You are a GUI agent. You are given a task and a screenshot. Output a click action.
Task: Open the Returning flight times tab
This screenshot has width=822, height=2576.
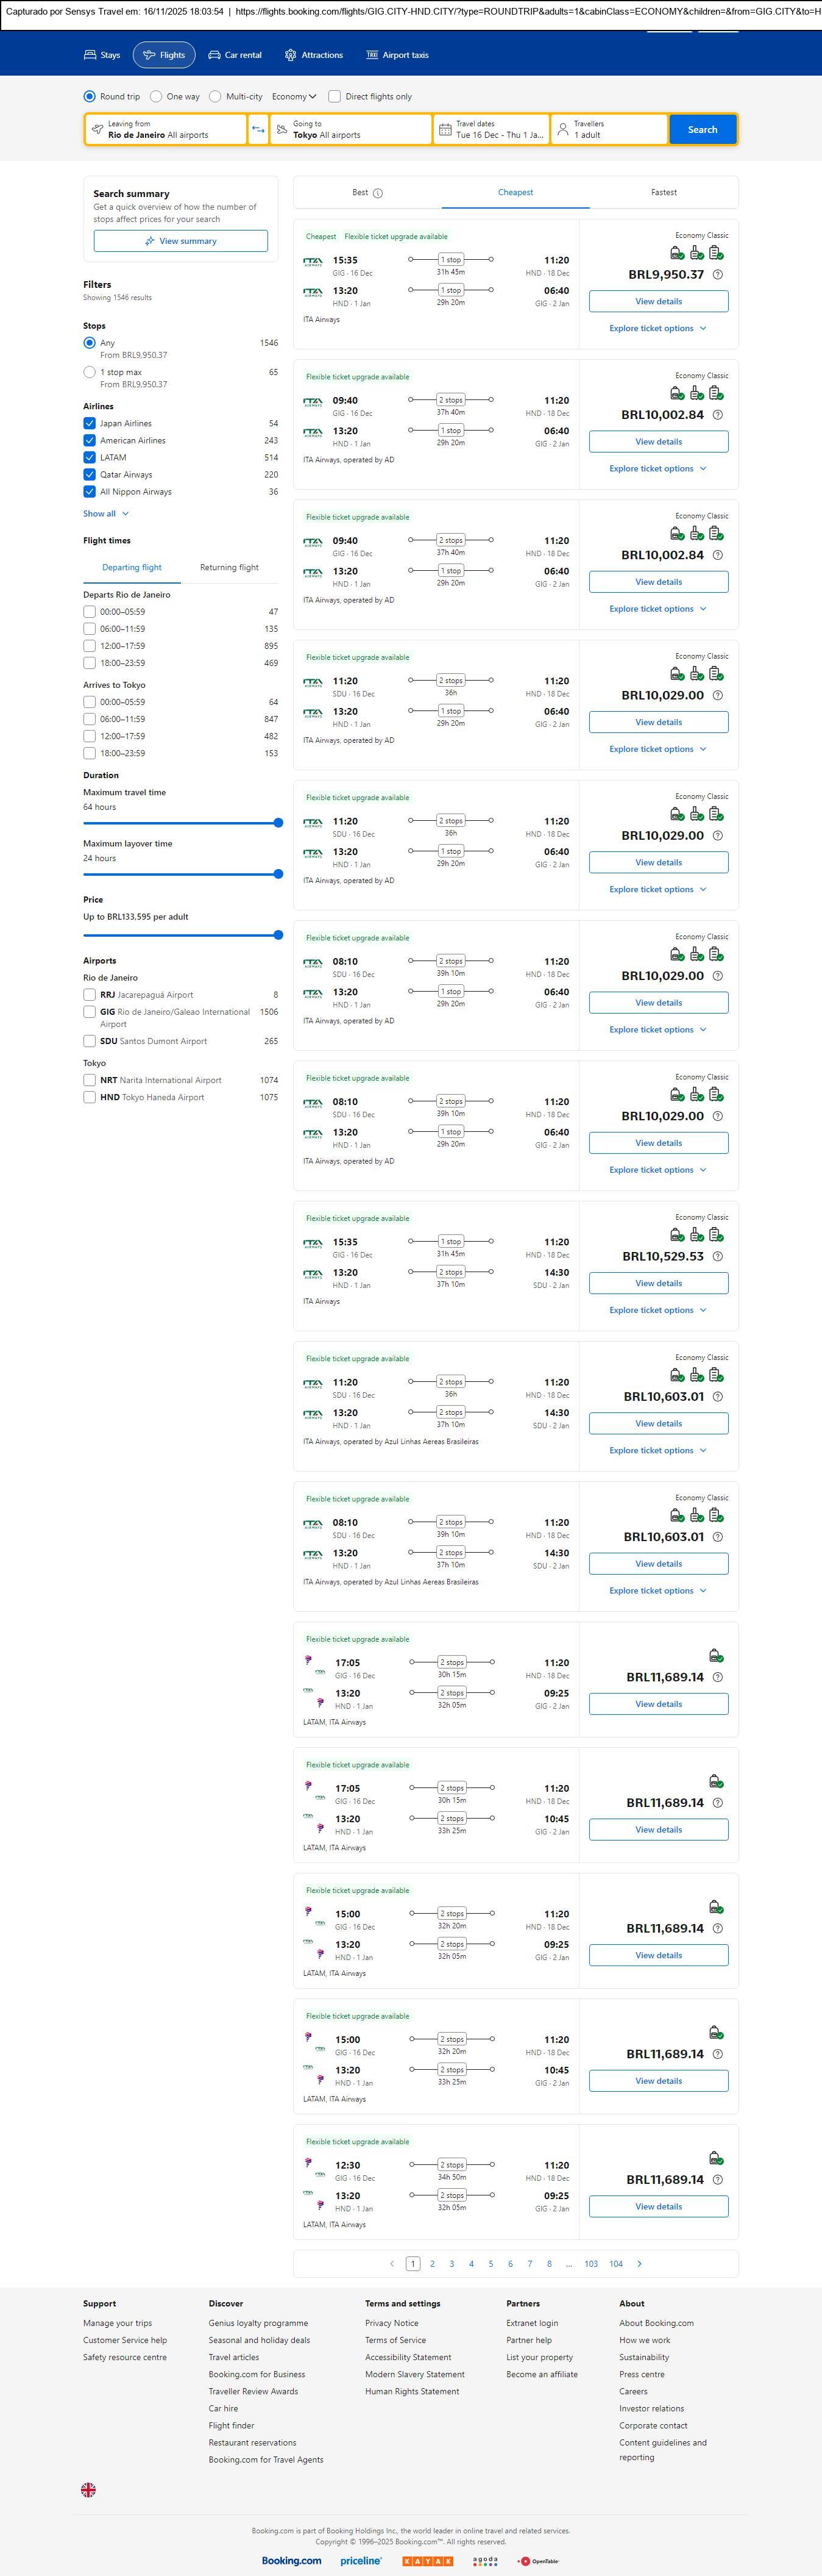pyautogui.click(x=229, y=567)
